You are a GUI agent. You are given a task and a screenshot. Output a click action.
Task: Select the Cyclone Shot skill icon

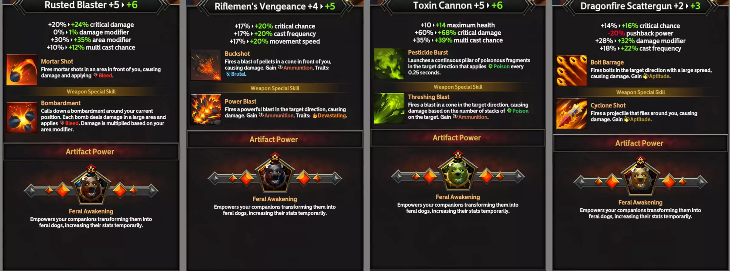pyautogui.click(x=572, y=114)
